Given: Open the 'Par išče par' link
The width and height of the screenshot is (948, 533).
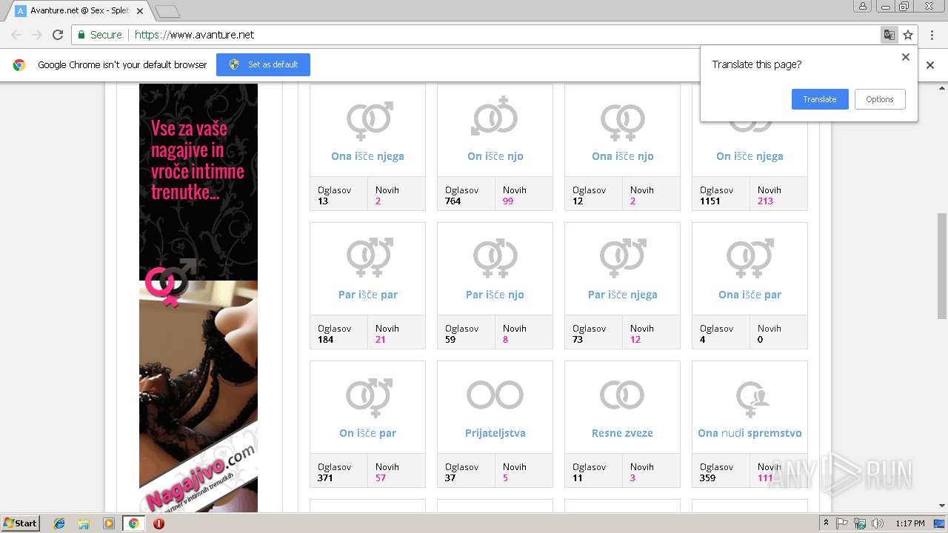Looking at the screenshot, I should tap(368, 295).
